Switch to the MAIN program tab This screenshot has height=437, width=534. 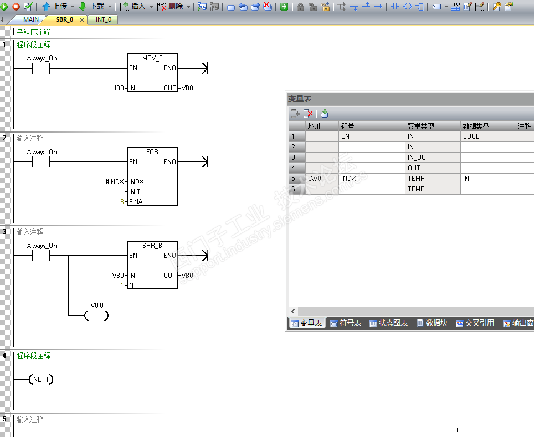30,19
